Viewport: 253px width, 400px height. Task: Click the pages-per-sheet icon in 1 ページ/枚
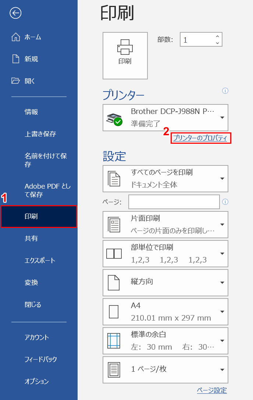coord(114,370)
